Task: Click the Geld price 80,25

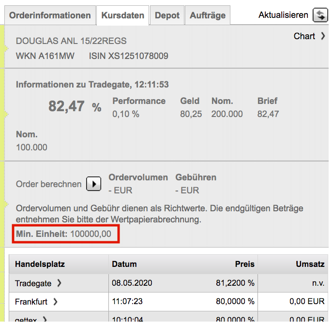Action: [191, 114]
